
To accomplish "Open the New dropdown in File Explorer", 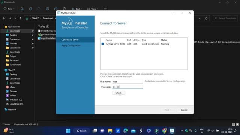I will coord(9,9).
